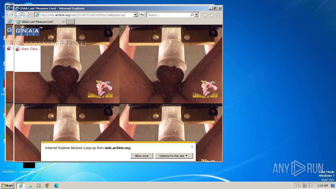
Task: Click the Back arrow in the background IE window
Action: (x=10, y=14)
